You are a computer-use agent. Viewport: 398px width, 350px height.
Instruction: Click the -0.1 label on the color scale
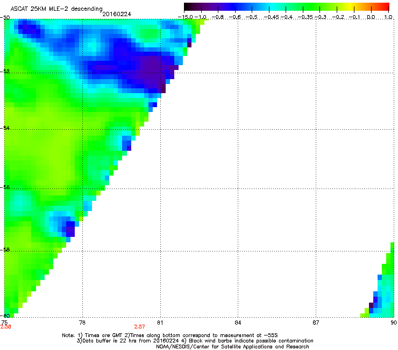click(x=354, y=17)
